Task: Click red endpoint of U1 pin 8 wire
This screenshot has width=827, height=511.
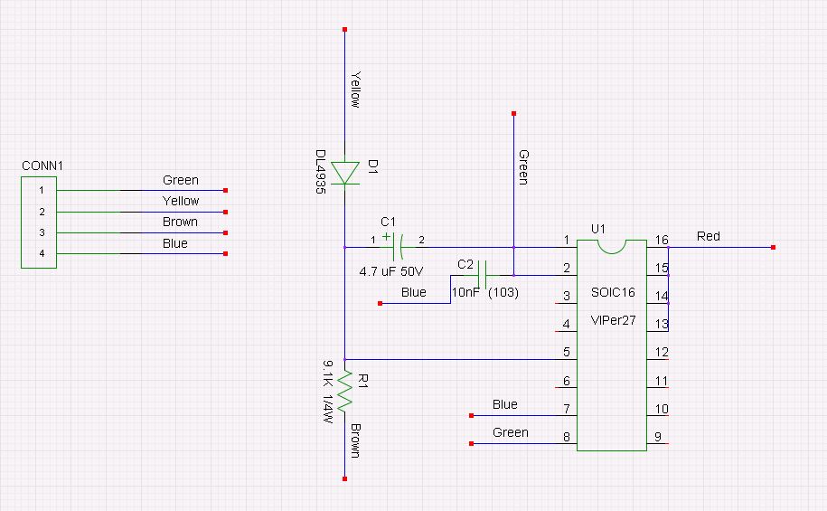Action: pos(472,444)
